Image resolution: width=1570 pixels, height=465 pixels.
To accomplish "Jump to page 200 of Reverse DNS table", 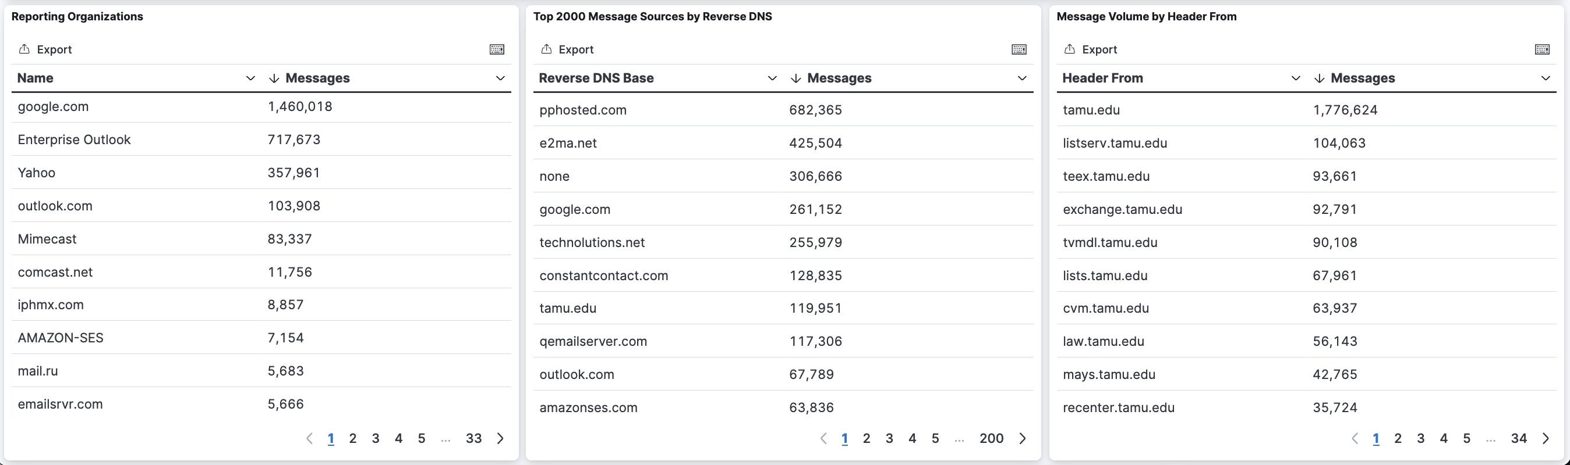I will click(992, 438).
